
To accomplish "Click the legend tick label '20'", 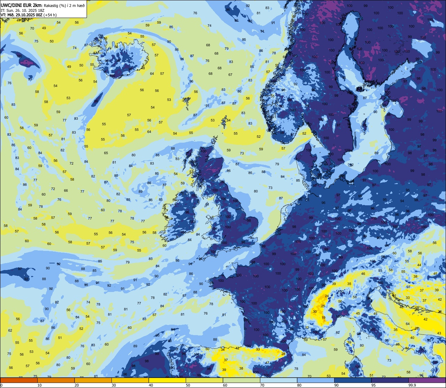I will pos(77,385).
